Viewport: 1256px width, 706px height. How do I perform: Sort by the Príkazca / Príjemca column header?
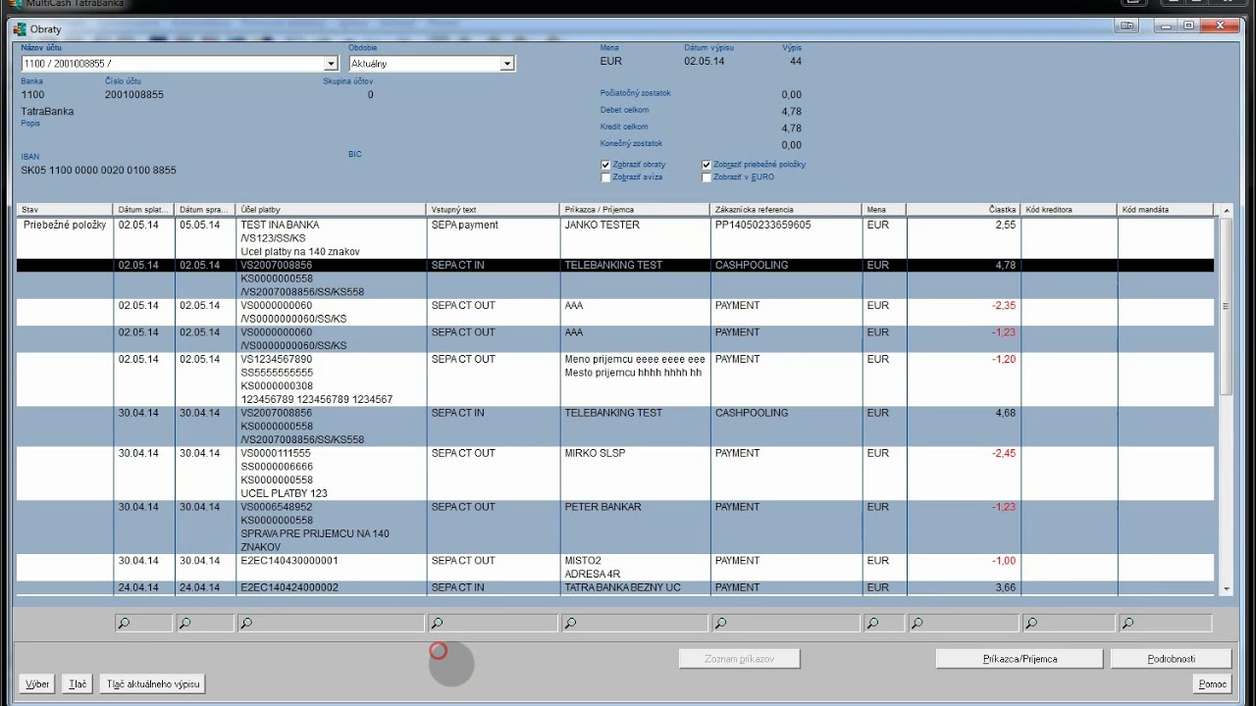(635, 210)
